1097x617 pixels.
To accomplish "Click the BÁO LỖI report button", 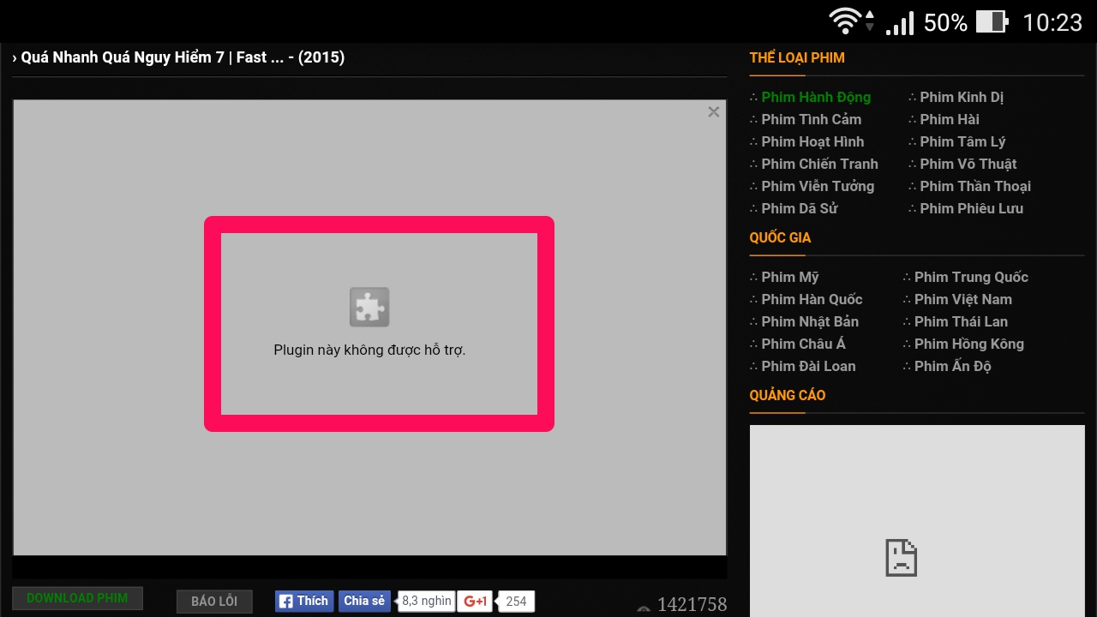I will pyautogui.click(x=214, y=602).
